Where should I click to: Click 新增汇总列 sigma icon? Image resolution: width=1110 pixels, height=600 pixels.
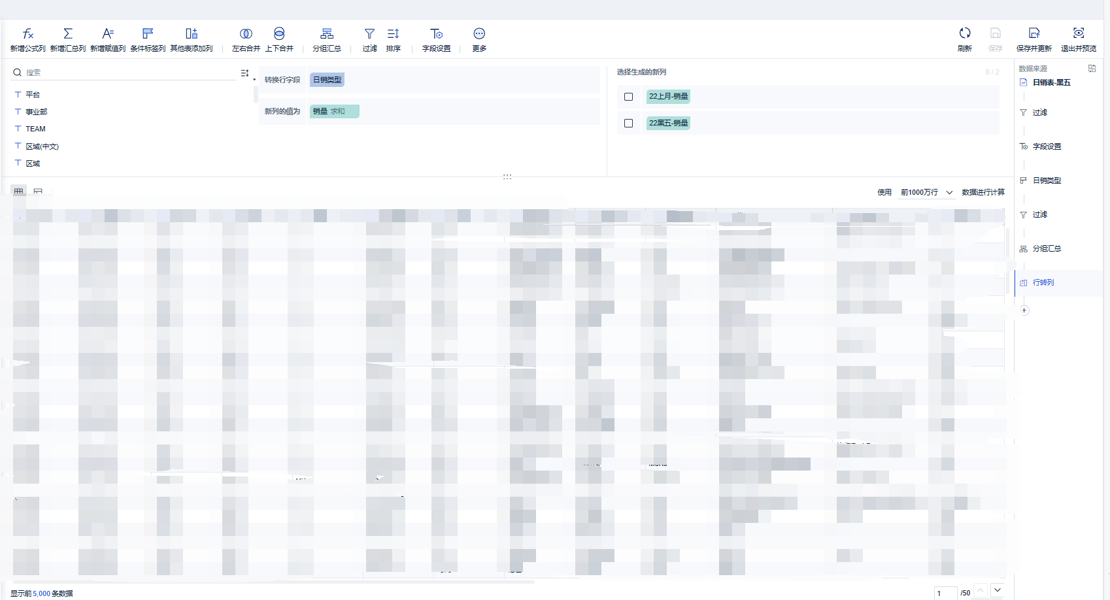point(68,33)
